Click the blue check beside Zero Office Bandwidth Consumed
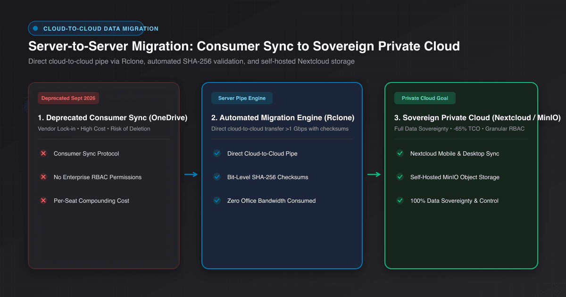 217,201
